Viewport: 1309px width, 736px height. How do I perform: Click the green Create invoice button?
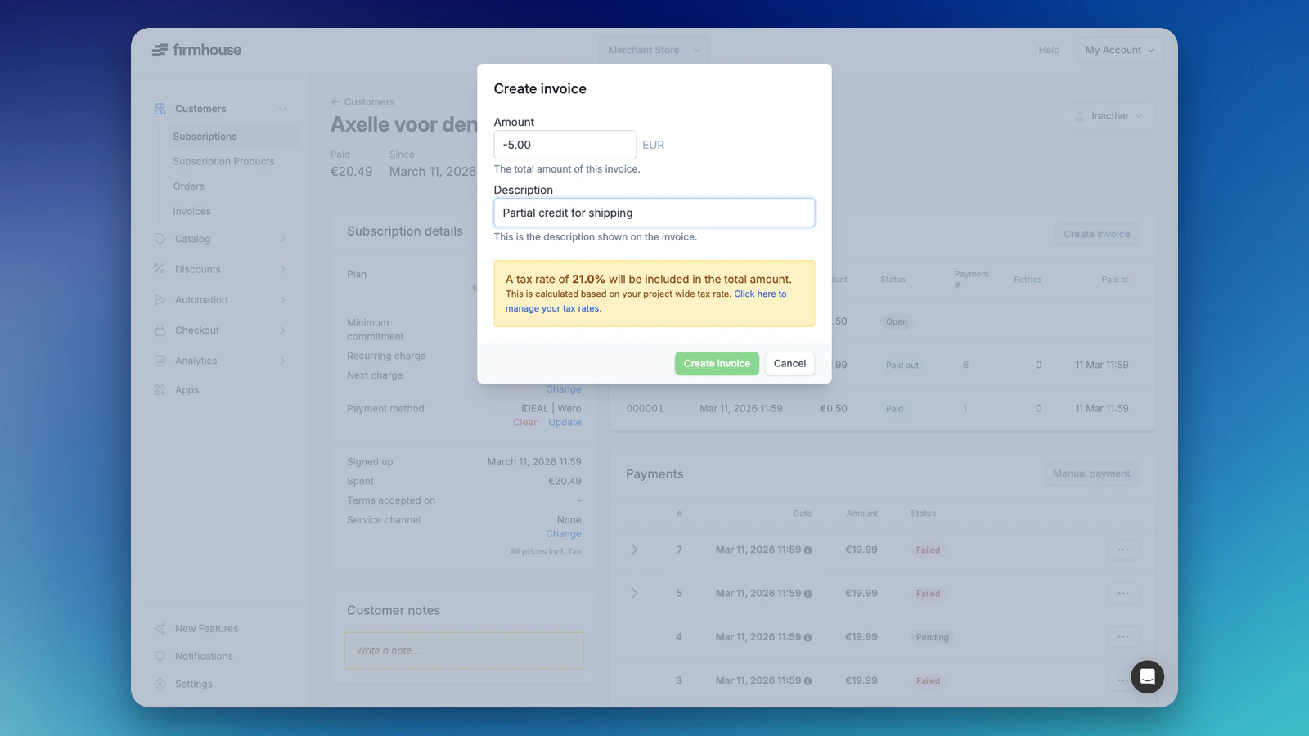pos(716,363)
